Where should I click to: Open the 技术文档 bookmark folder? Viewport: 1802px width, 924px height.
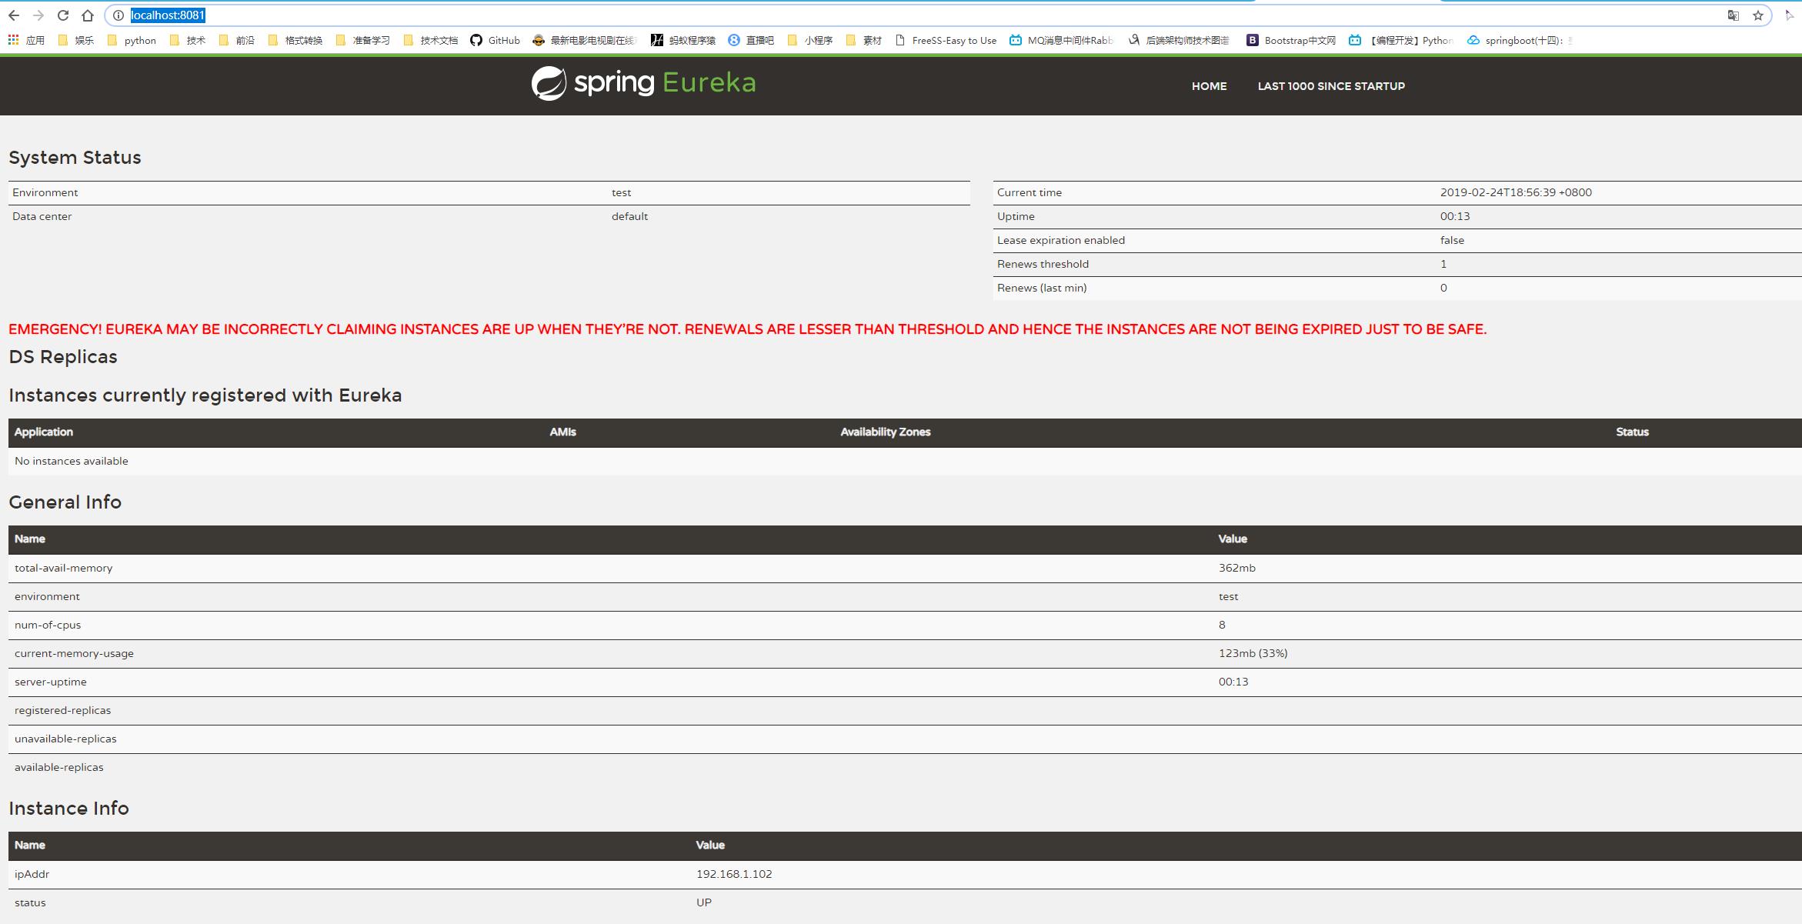tap(431, 40)
